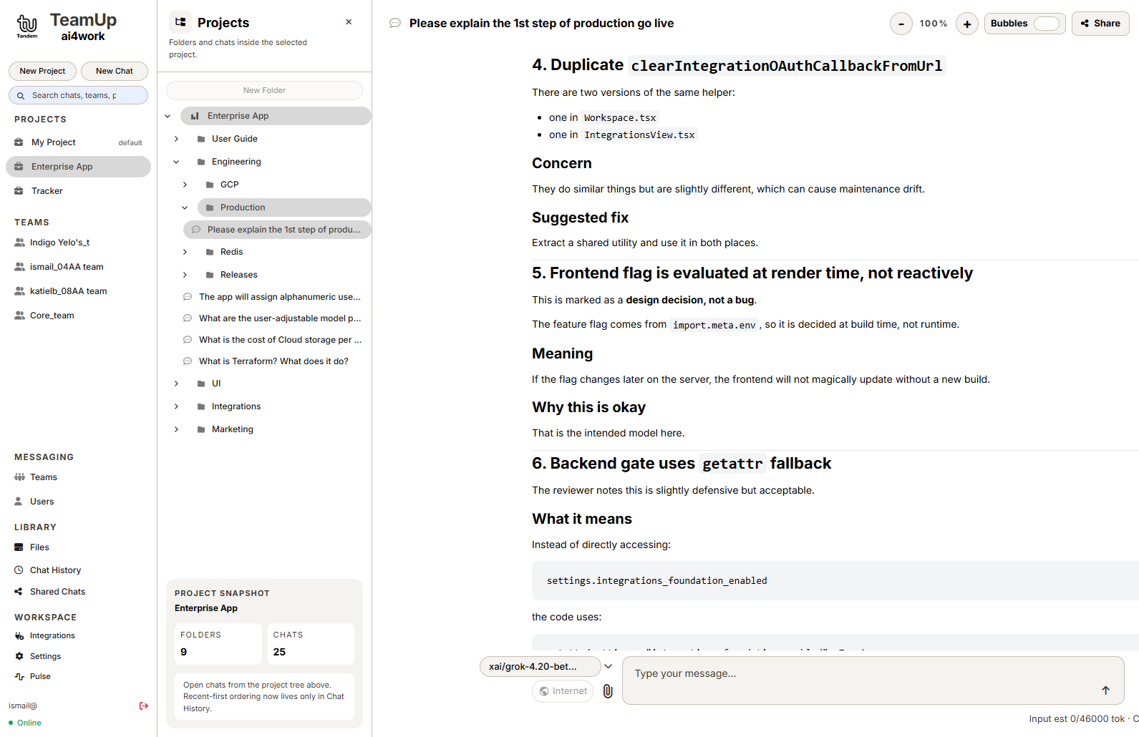Image resolution: width=1139 pixels, height=737 pixels.
Task: Open Shared Chats in the library
Action: click(57, 592)
